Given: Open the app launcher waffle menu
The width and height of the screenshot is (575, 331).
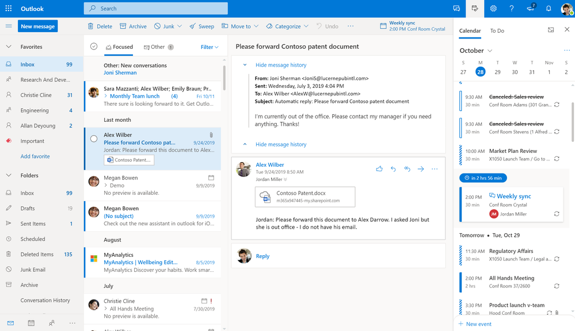Looking at the screenshot, I should click(x=9, y=9).
